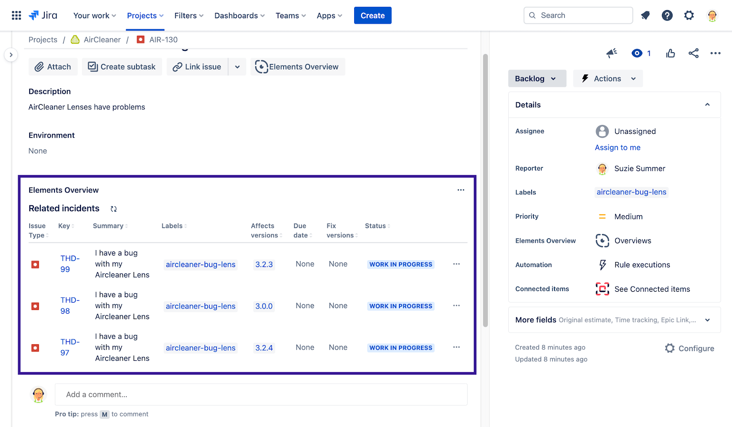
Task: Open the Jira app switcher grid icon
Action: pos(16,15)
